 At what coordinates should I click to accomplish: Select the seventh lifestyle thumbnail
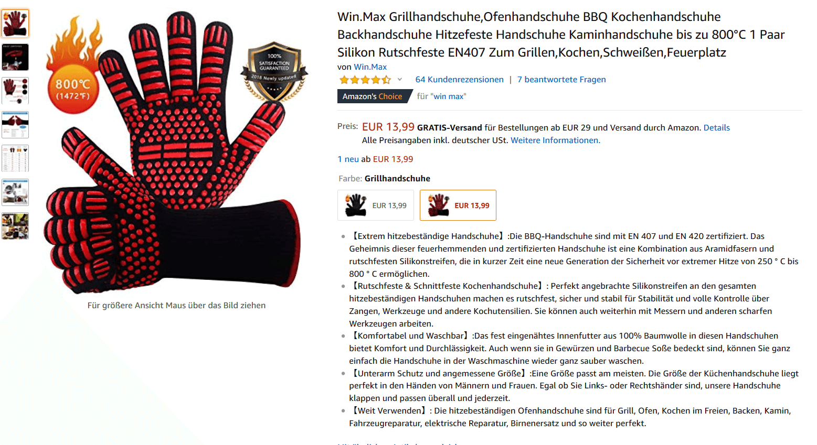(x=15, y=226)
